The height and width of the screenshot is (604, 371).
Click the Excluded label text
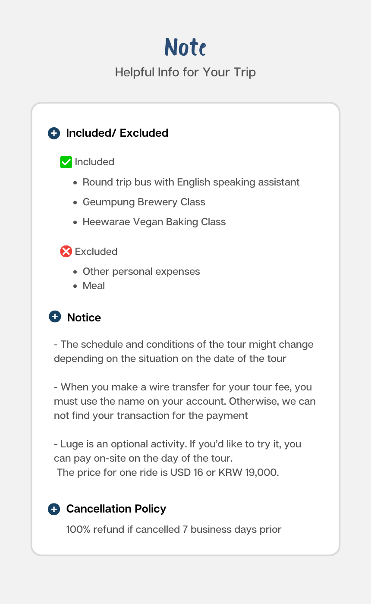click(96, 252)
